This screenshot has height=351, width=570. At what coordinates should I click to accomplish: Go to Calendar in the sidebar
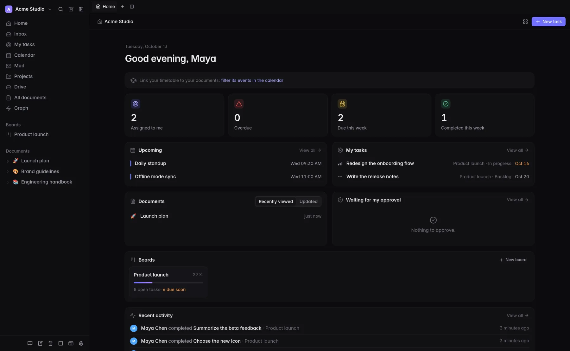[x=44, y=55]
